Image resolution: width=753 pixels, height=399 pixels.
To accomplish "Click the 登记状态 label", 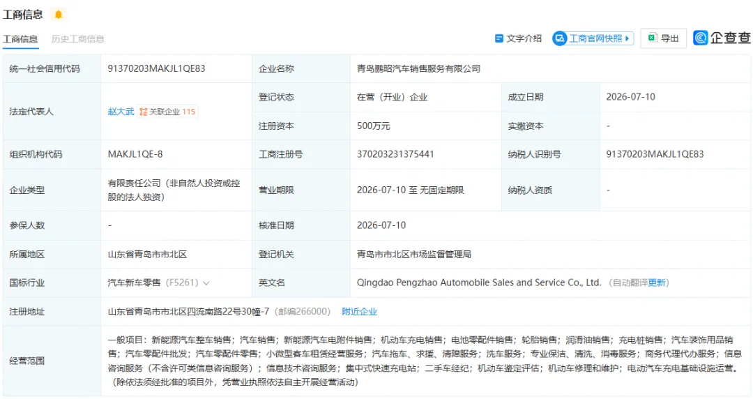I will click(276, 97).
